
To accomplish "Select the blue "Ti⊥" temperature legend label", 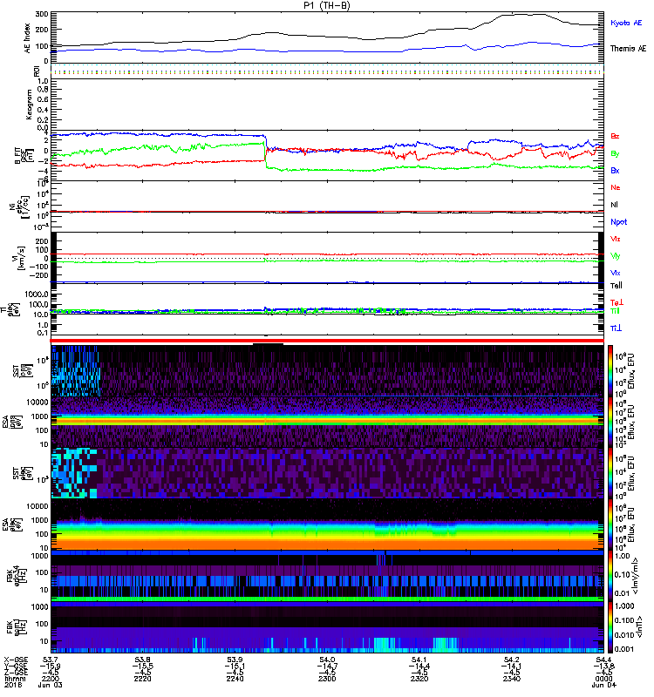I will pyautogui.click(x=616, y=328).
